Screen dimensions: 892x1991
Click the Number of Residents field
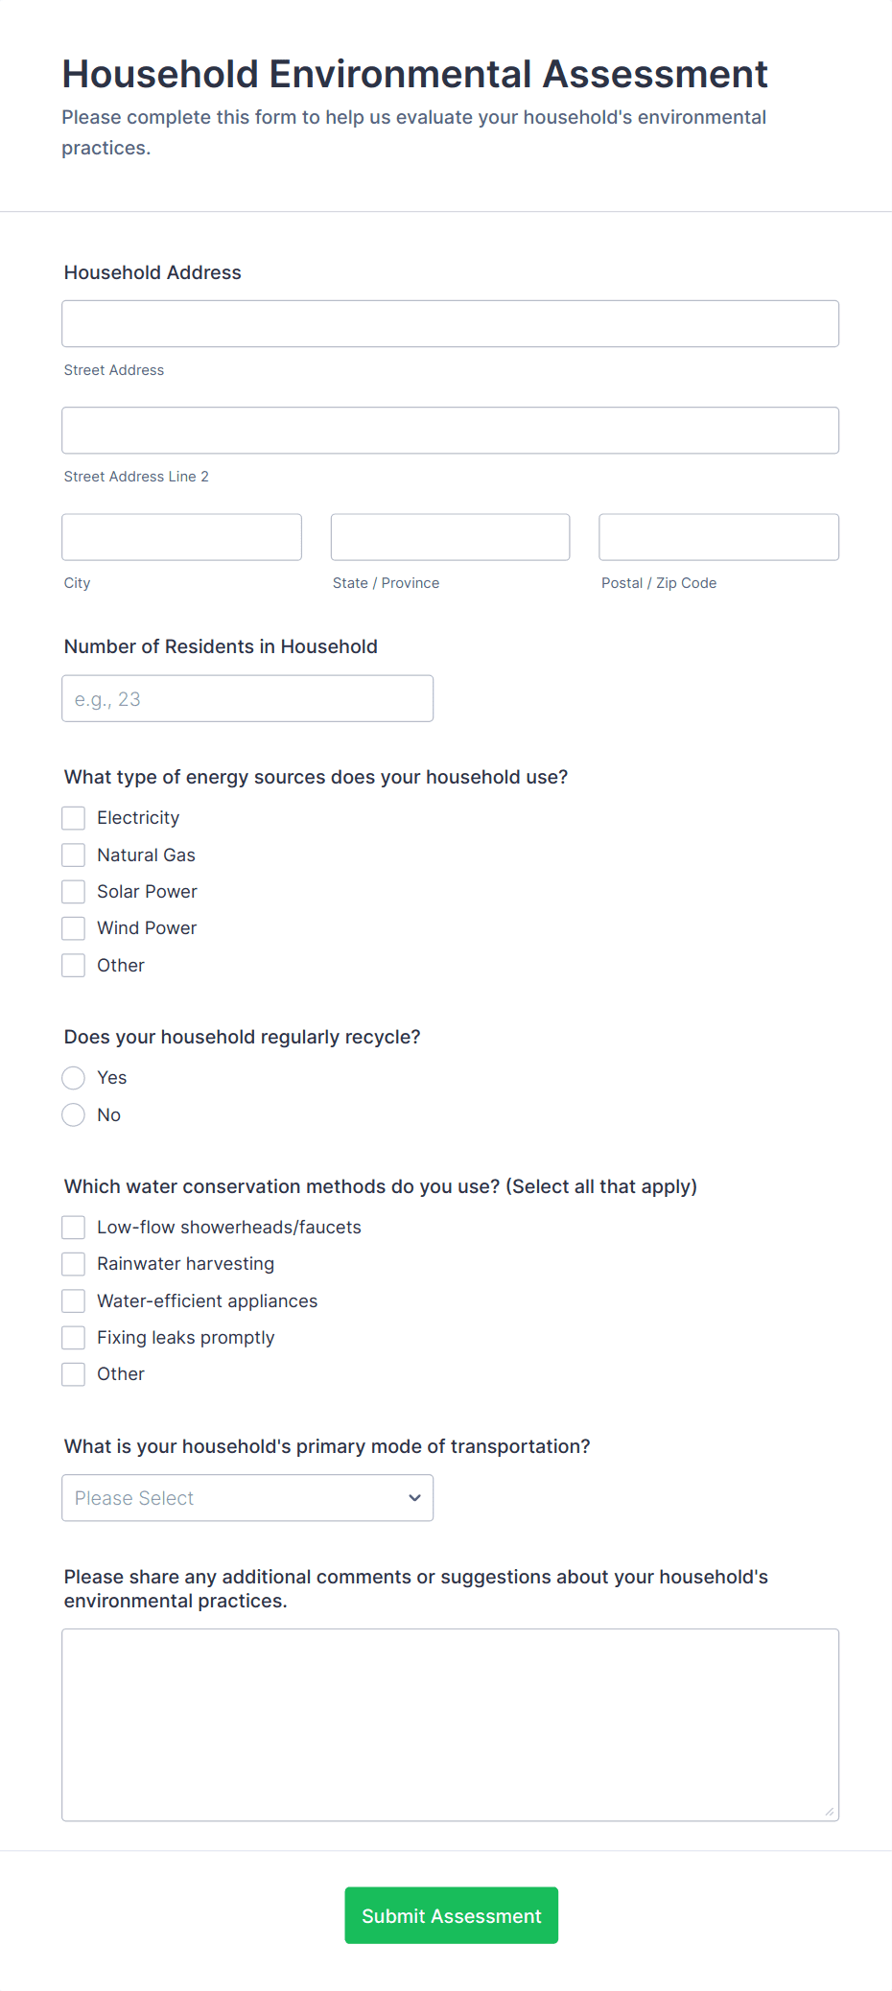pos(247,698)
